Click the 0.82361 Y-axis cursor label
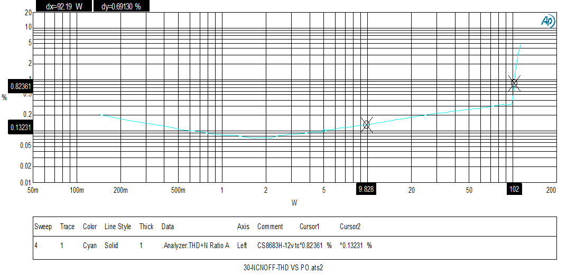This screenshot has width=567, height=275. click(x=21, y=86)
